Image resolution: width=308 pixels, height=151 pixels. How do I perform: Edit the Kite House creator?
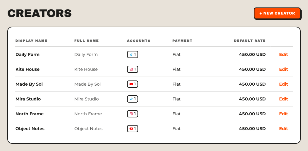[283, 69]
